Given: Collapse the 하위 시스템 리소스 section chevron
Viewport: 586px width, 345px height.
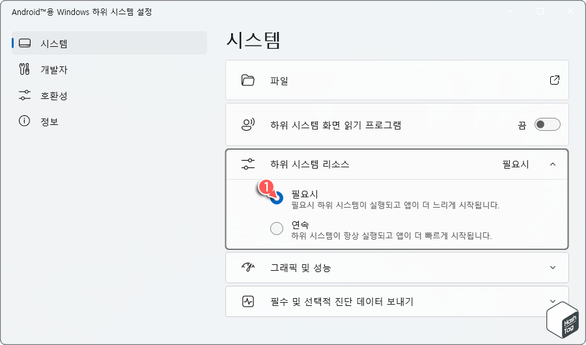Looking at the screenshot, I should tap(553, 164).
